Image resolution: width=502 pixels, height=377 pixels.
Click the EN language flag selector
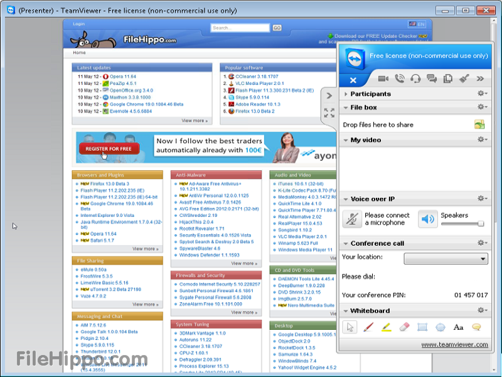coord(417,24)
